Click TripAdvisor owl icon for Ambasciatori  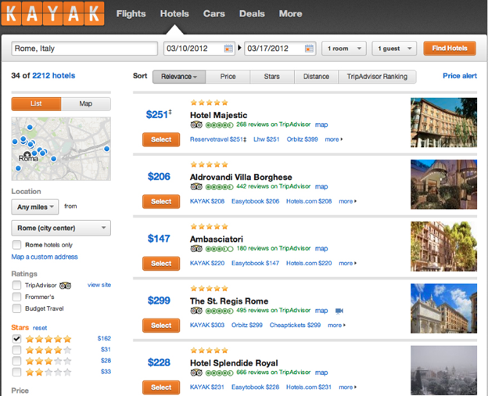point(196,249)
